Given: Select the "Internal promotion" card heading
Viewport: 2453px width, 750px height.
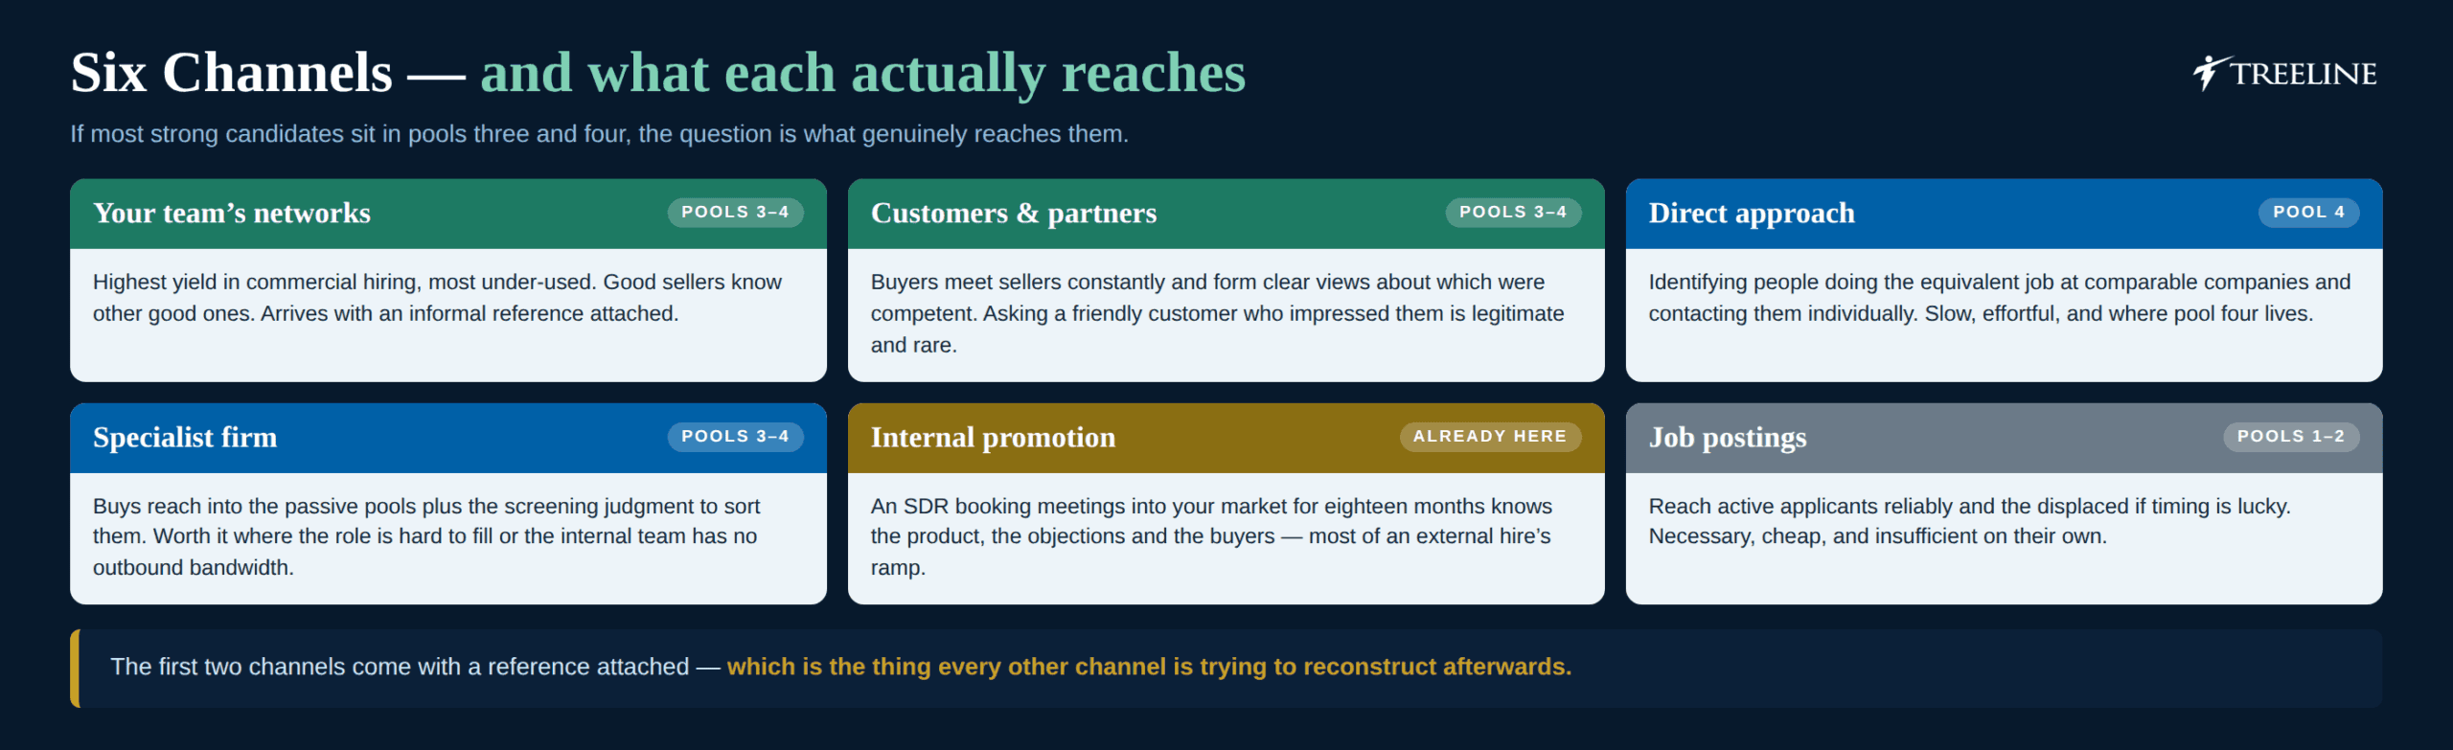Looking at the screenshot, I should [993, 437].
